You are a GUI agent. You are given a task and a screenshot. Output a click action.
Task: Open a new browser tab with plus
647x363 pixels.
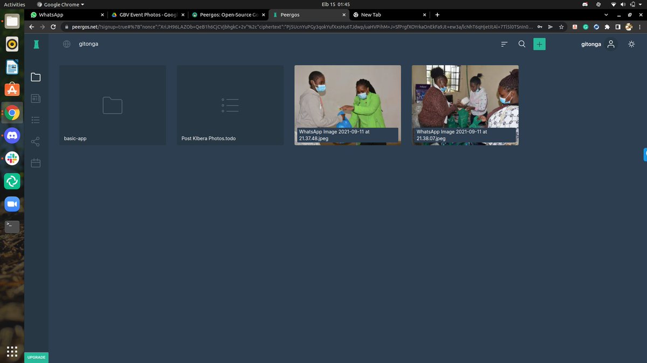(x=437, y=15)
